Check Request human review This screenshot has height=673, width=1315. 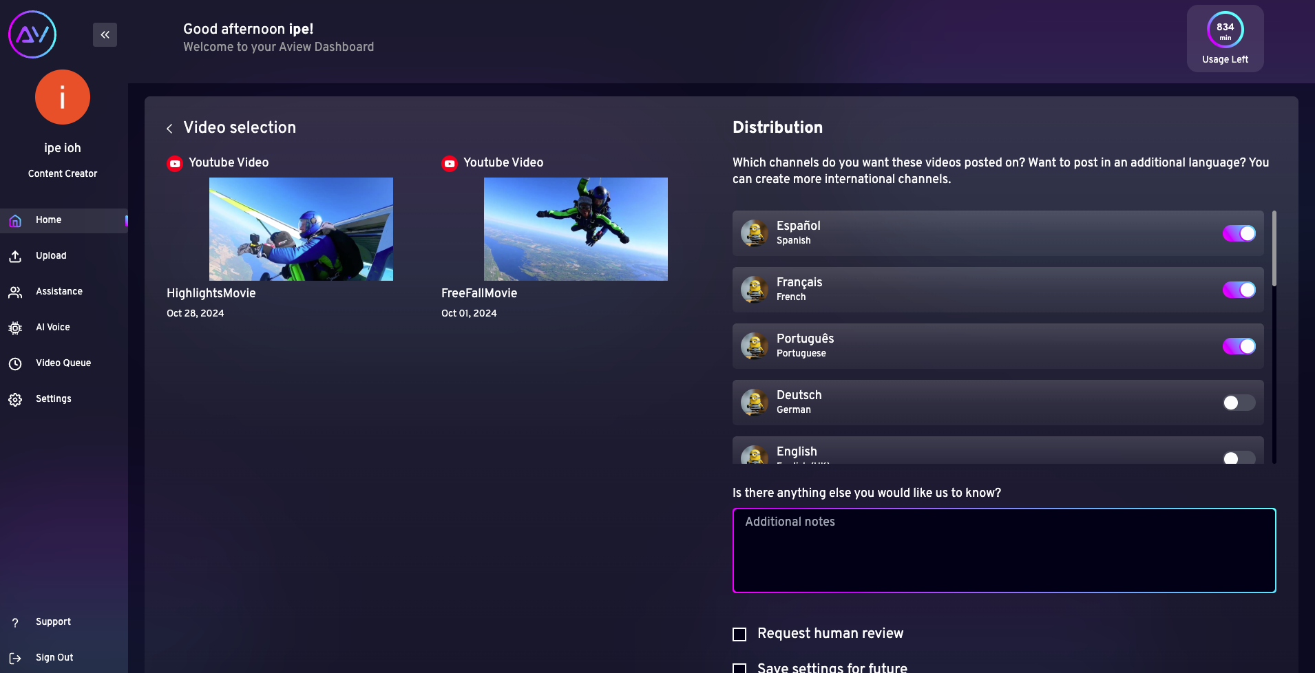tap(739, 634)
